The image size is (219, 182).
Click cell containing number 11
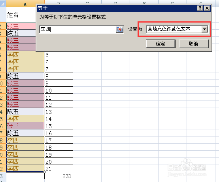pos(59,97)
